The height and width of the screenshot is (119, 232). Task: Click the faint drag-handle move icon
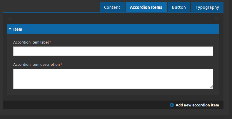(x=10, y=18)
